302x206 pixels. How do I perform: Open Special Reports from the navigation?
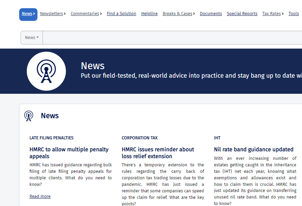242,14
